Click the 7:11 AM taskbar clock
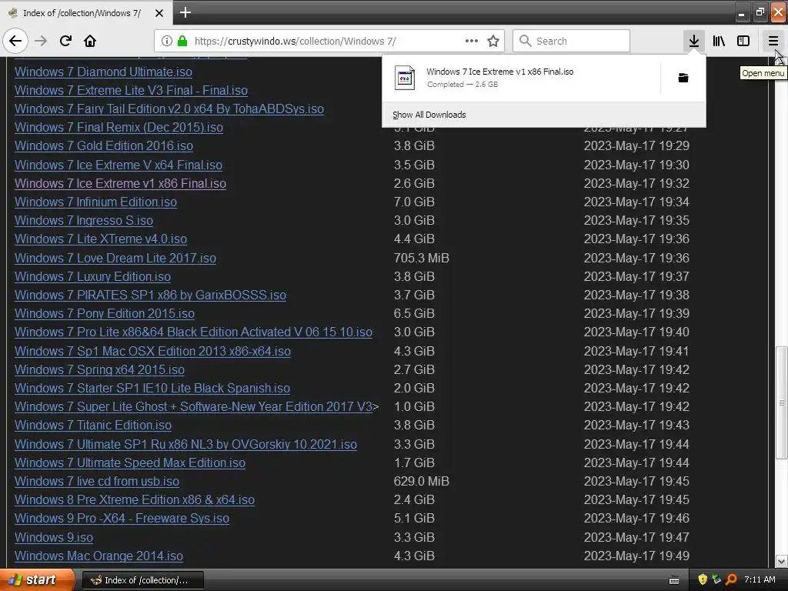 tap(760, 579)
